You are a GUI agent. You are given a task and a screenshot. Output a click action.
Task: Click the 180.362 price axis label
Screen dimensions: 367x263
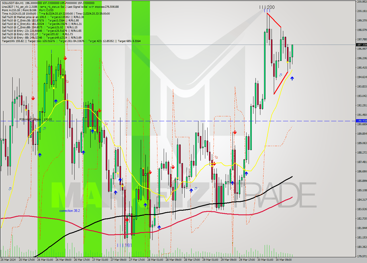click(362, 247)
